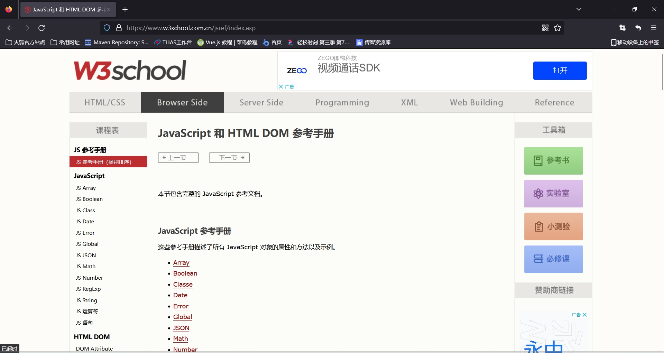Select the HTML/CSS navigation tab
Screen dimensions: 664x353
(x=105, y=103)
